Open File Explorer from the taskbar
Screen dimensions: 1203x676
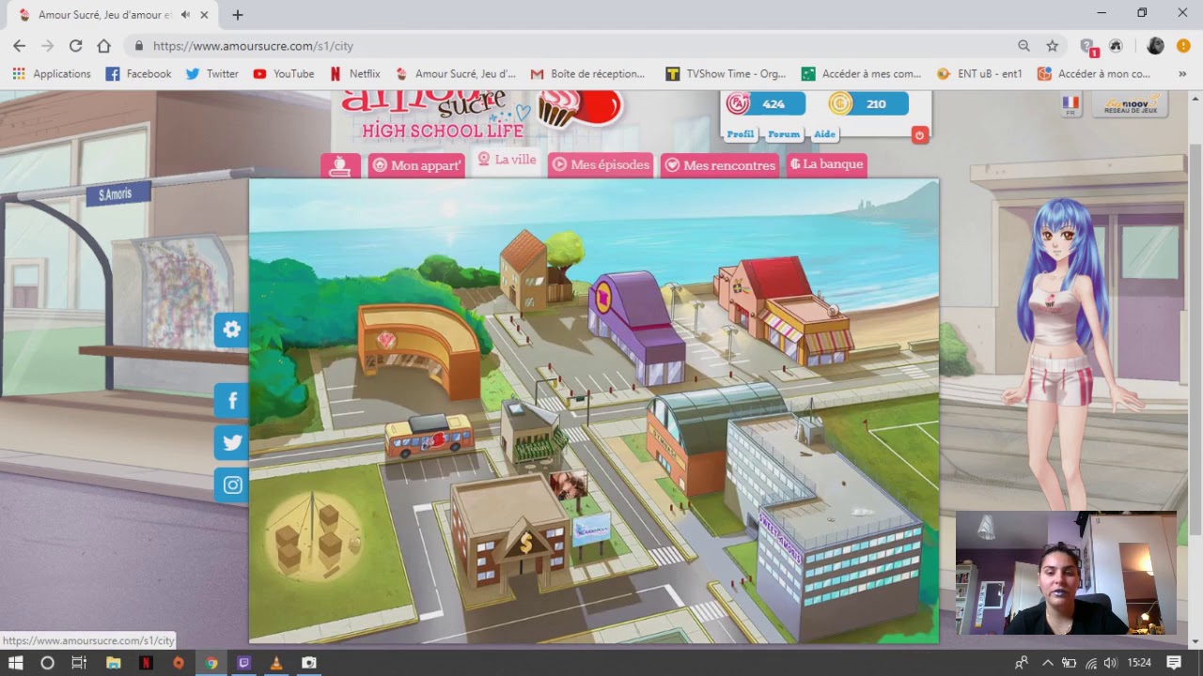114,663
